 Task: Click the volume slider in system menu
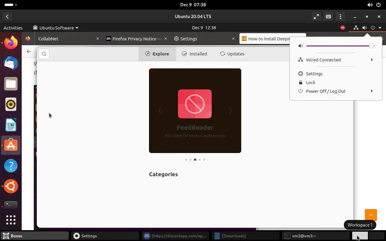[340, 46]
